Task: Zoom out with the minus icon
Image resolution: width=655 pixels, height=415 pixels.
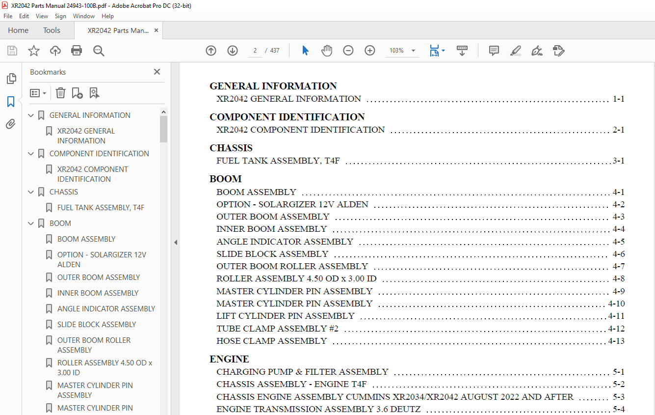Action: [x=348, y=51]
